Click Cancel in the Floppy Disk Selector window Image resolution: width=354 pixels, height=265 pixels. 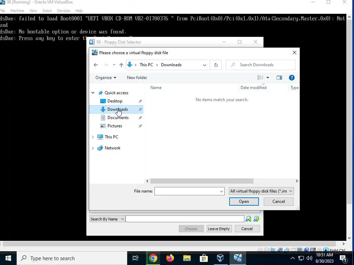click(x=247, y=229)
